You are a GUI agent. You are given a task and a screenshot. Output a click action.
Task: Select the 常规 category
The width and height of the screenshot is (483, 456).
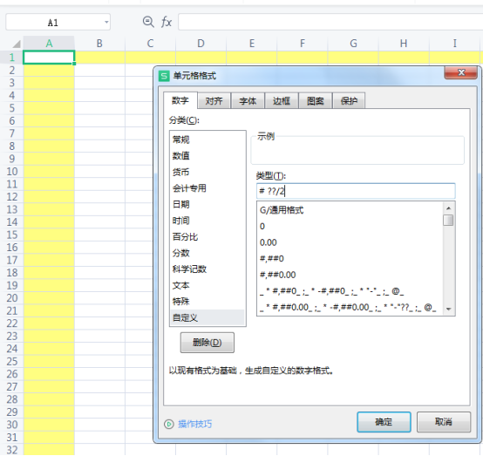coord(207,140)
